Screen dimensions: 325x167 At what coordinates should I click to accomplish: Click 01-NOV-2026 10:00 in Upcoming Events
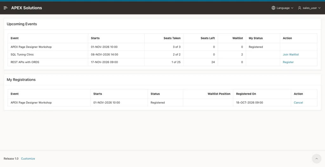click(x=104, y=47)
